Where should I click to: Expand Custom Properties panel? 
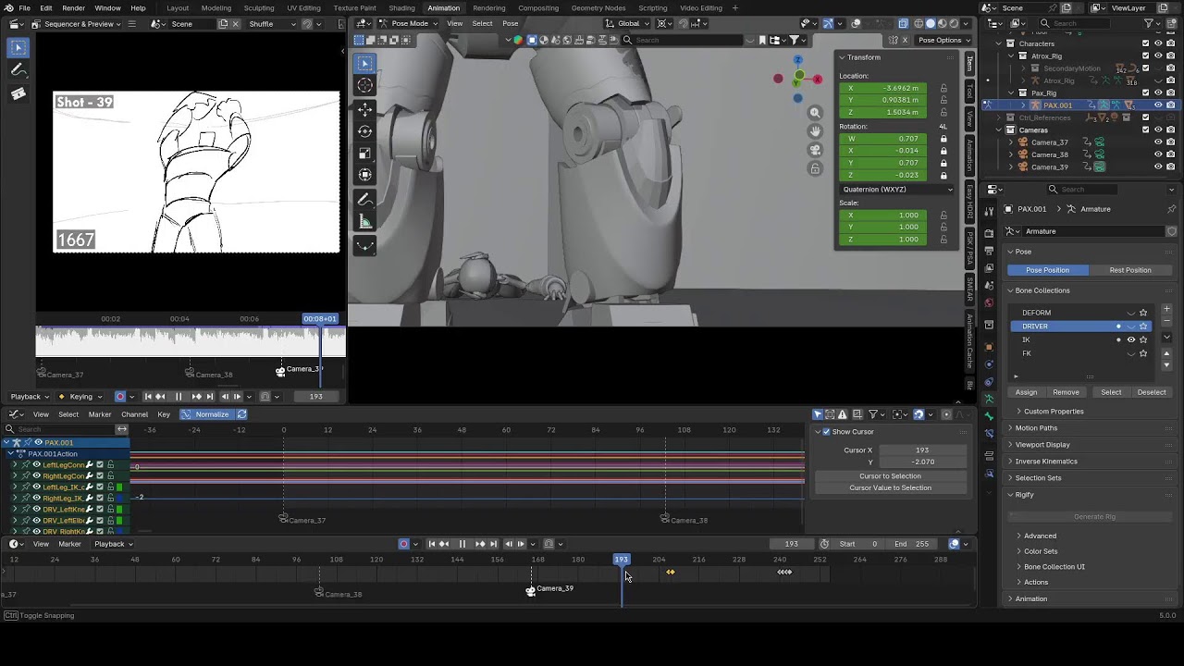(1053, 411)
